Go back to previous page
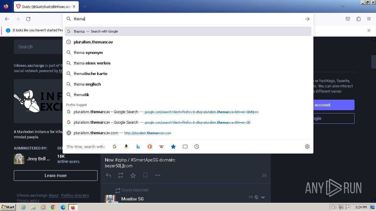Image resolution: width=376 pixels, height=211 pixels. pyautogui.click(x=7, y=19)
